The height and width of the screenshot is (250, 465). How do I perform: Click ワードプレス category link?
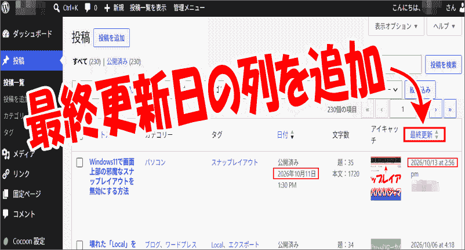pos(181,245)
